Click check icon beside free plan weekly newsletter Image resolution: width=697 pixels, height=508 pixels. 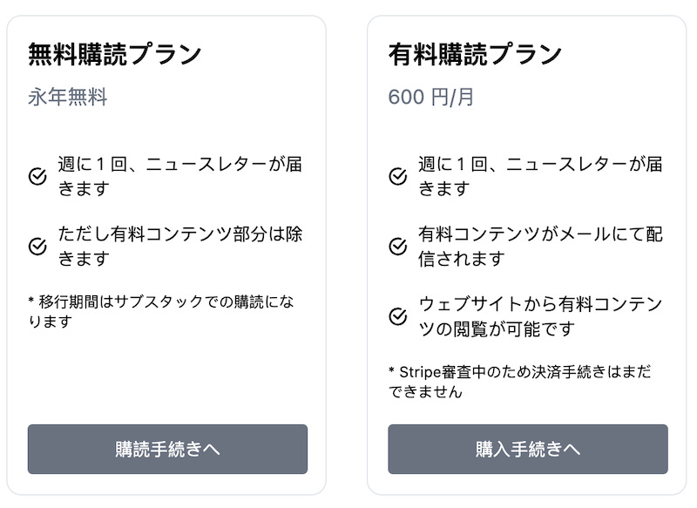37,176
